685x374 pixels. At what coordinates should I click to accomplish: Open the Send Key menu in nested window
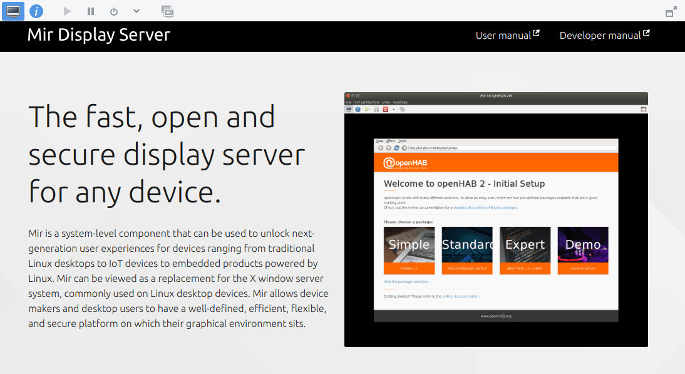pyautogui.click(x=399, y=102)
